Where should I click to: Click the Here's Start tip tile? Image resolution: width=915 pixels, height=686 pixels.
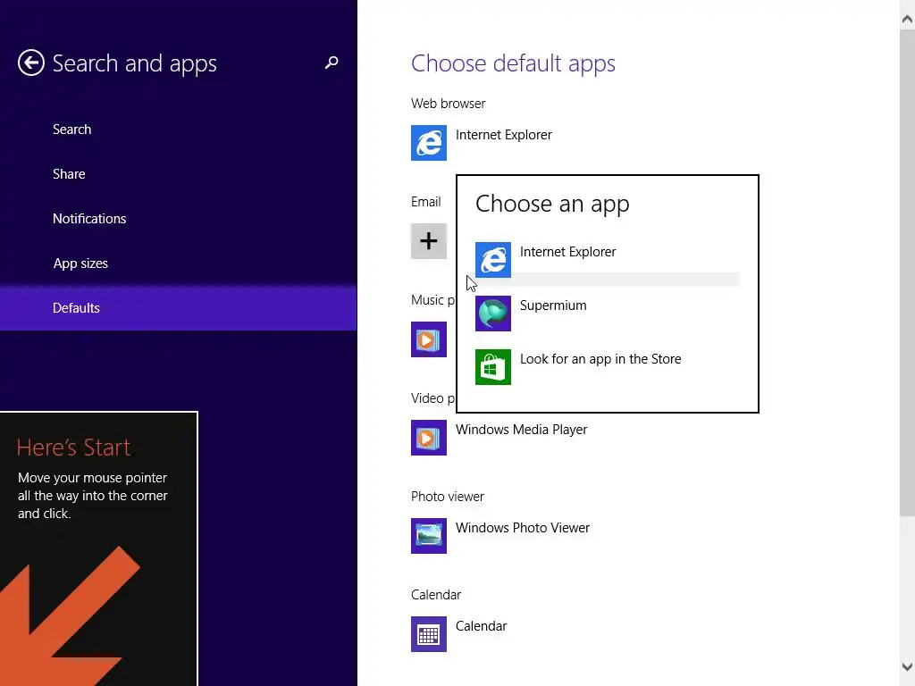98,549
